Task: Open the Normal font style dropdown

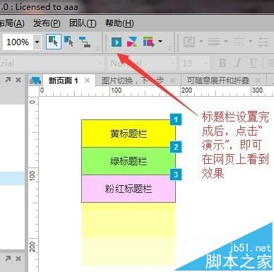Action: click(172, 63)
